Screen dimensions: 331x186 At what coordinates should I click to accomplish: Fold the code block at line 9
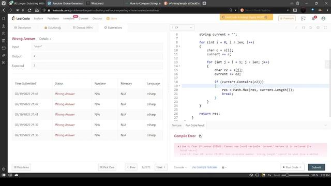click(179, 46)
